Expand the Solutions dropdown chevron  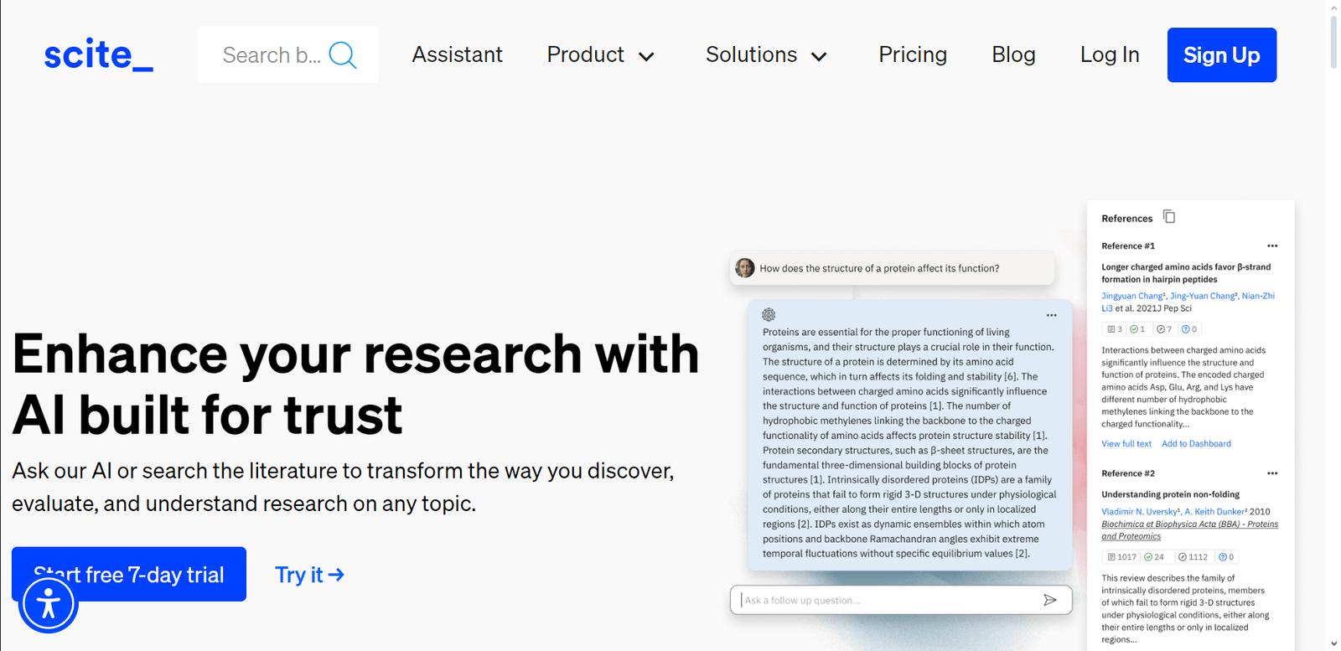(x=819, y=57)
